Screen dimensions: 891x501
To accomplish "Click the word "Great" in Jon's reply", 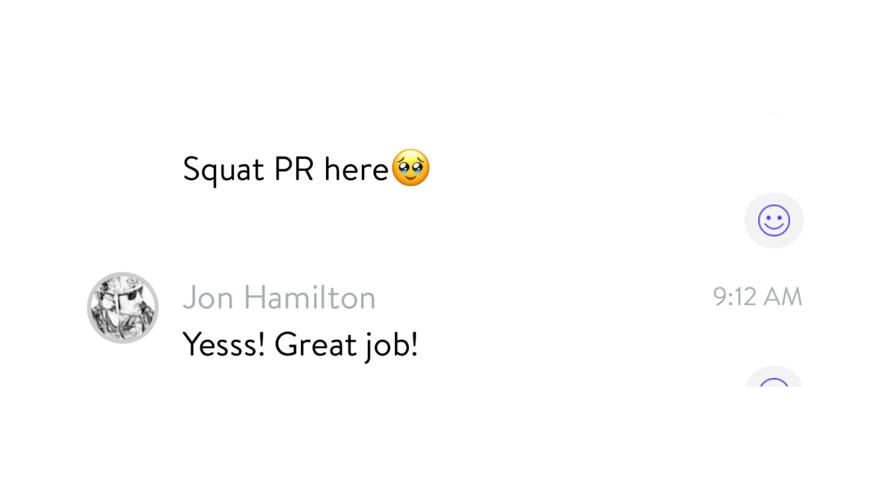I will point(315,344).
